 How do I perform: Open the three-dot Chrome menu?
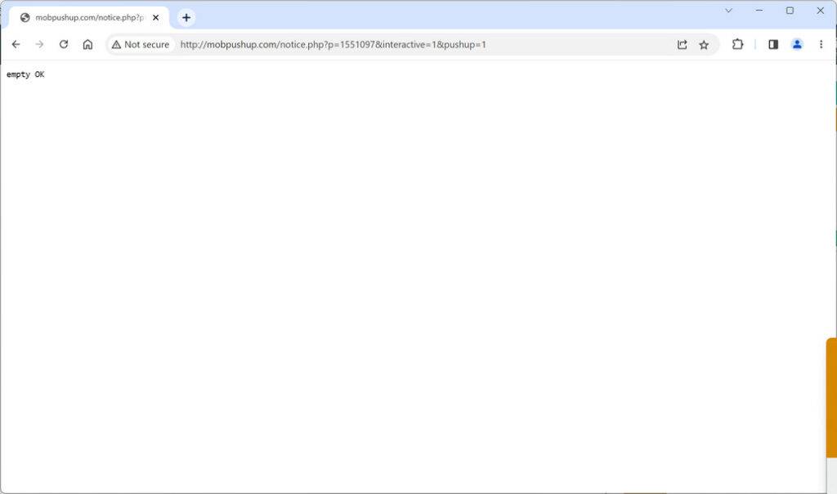[x=821, y=44]
